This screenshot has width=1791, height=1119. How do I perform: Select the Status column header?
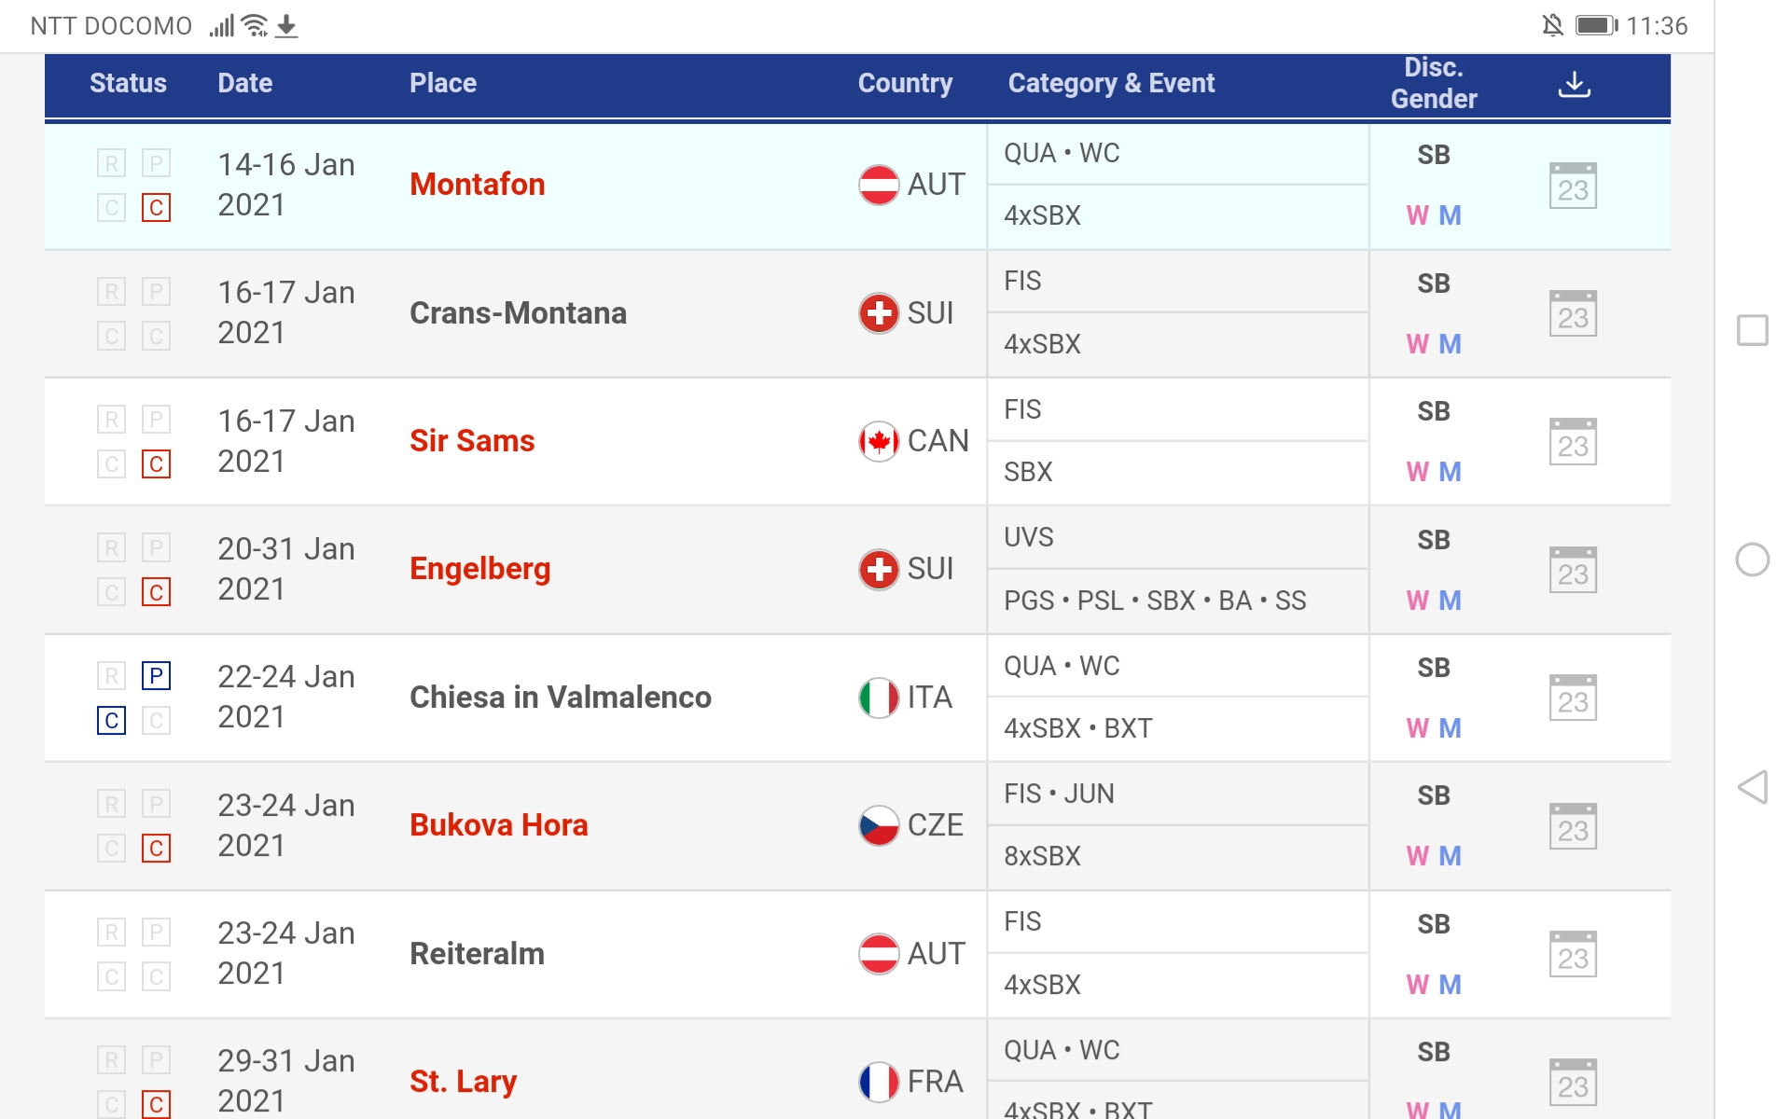coord(128,84)
